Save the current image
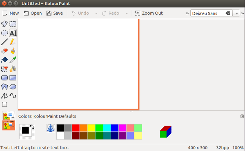 [x=55, y=13]
